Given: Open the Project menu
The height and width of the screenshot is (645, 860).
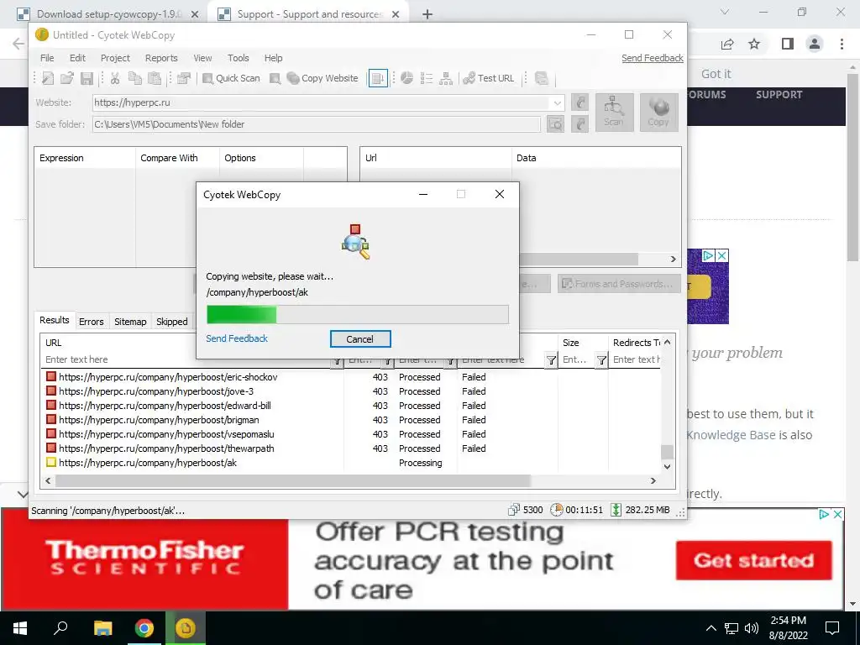Looking at the screenshot, I should point(115,58).
